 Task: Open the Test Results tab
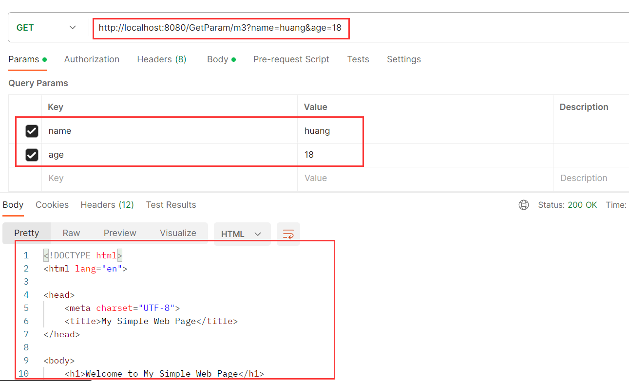pyautogui.click(x=171, y=205)
